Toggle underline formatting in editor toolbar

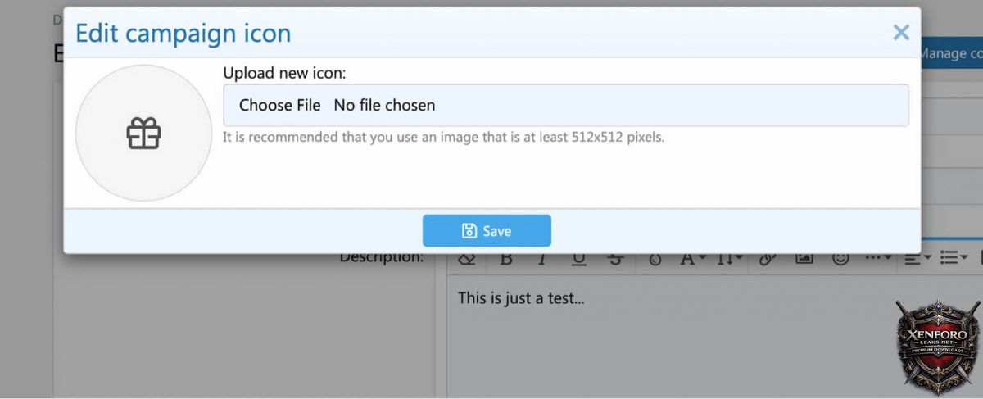point(579,259)
